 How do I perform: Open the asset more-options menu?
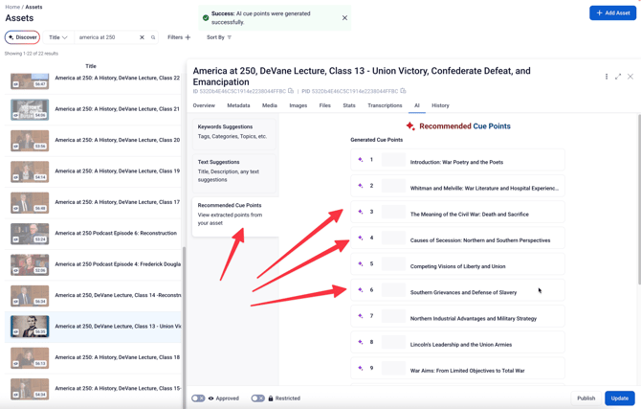(607, 77)
